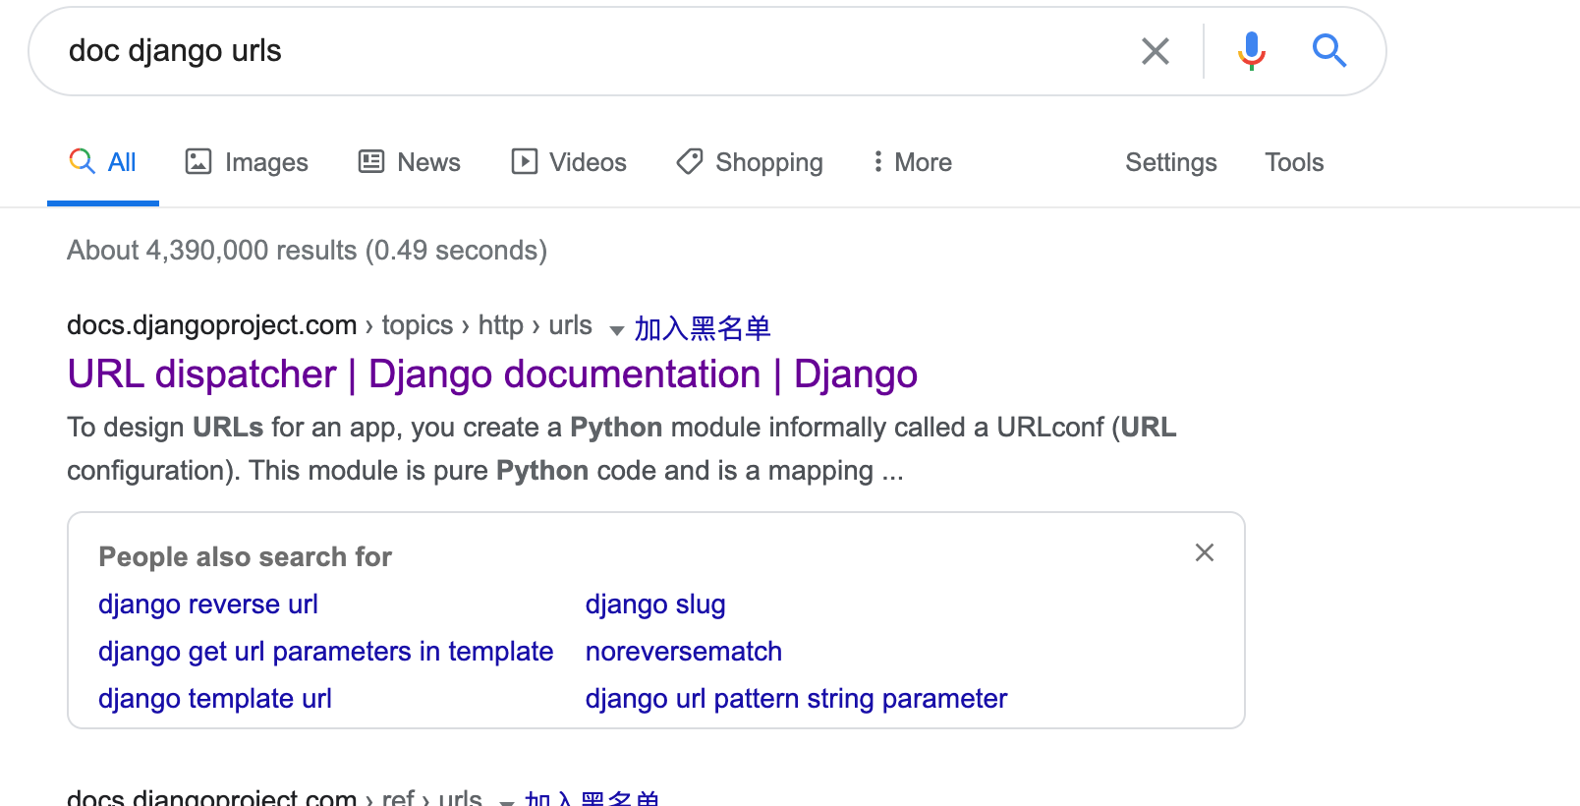Switch to Images tab
Image resolution: width=1580 pixels, height=806 pixels.
pyautogui.click(x=247, y=162)
